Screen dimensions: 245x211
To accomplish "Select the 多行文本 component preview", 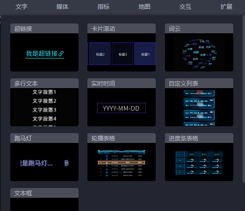I will click(44, 102).
